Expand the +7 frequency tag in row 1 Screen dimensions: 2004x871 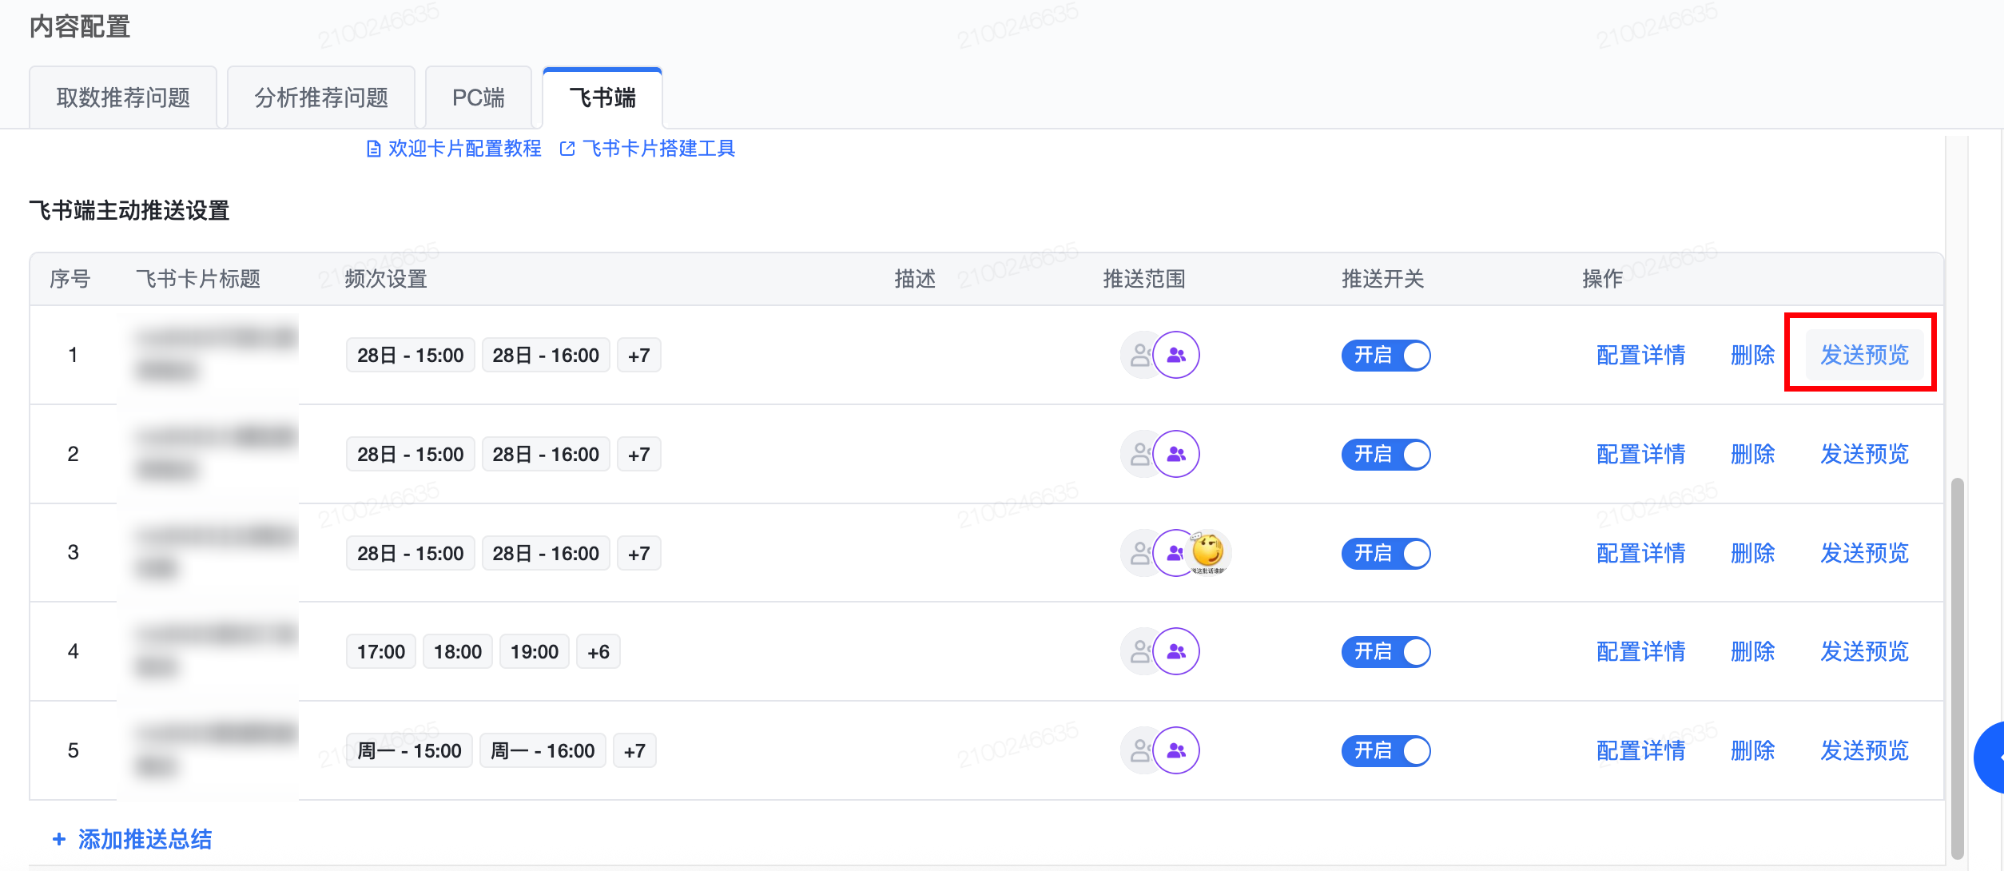pyautogui.click(x=638, y=356)
